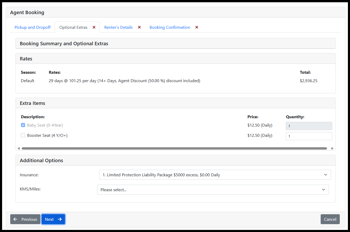Click the left scroll arrow in Extra Items
This screenshot has height=232, width=350.
(19, 148)
